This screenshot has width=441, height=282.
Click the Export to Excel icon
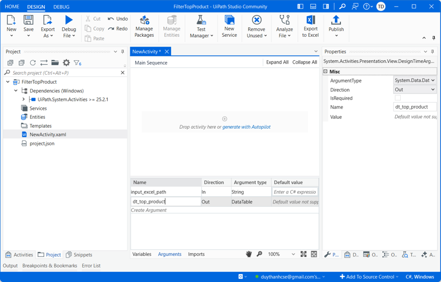(311, 20)
